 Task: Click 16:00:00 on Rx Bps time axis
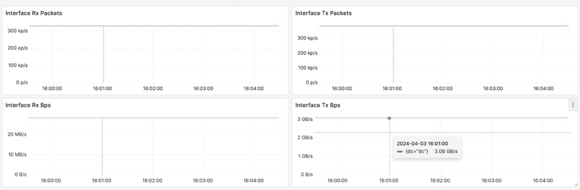click(51, 180)
